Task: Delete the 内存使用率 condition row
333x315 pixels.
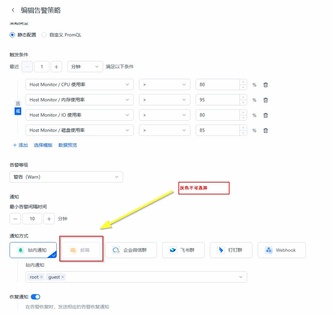Action: pyautogui.click(x=266, y=100)
